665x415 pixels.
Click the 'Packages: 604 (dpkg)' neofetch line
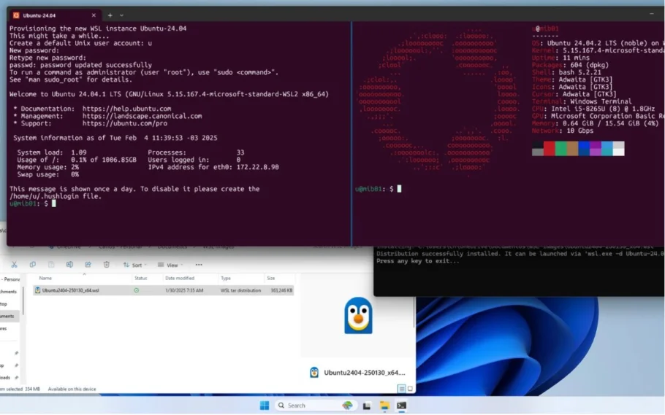coord(571,65)
